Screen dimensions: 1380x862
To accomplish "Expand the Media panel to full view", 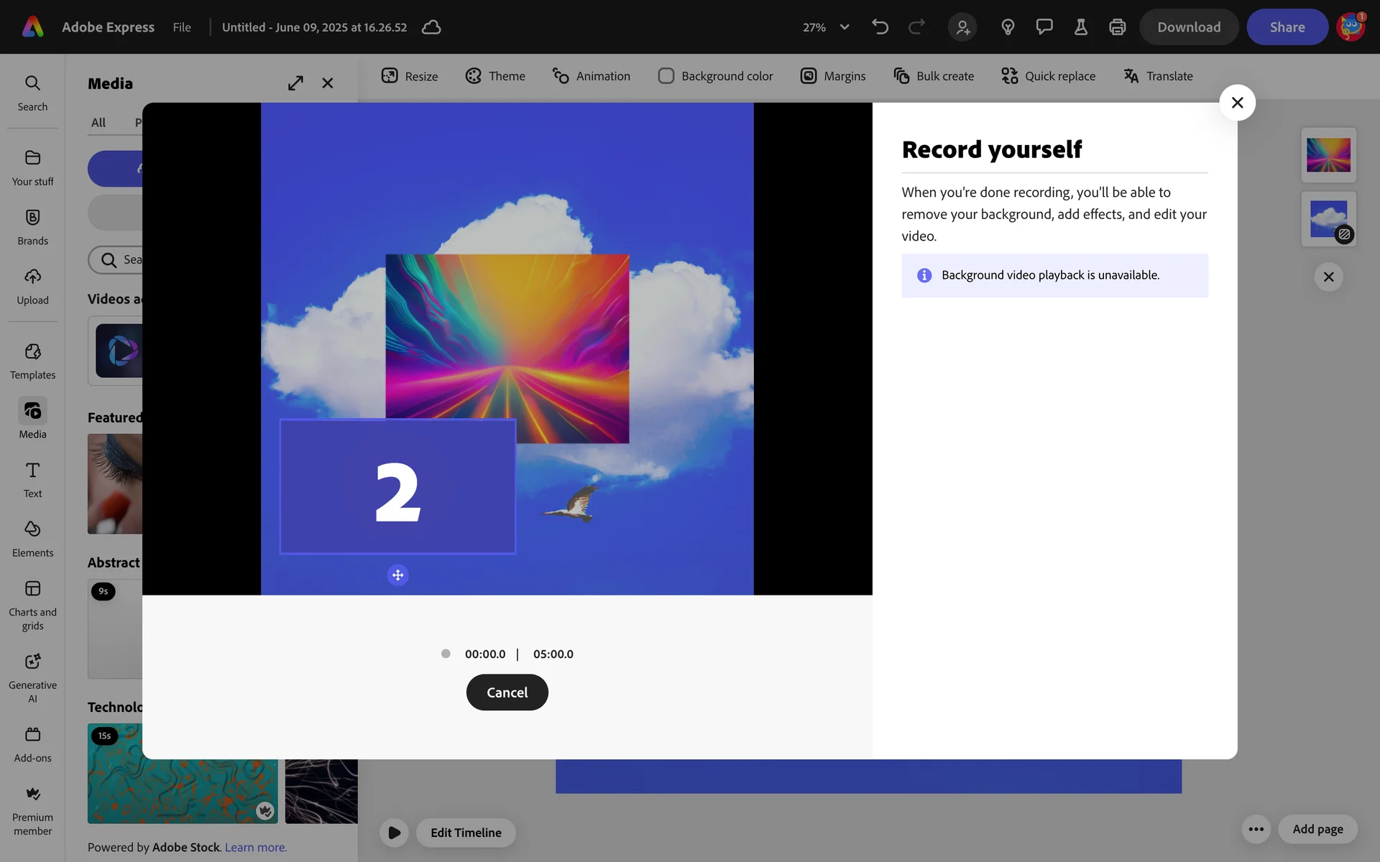I will [x=295, y=83].
